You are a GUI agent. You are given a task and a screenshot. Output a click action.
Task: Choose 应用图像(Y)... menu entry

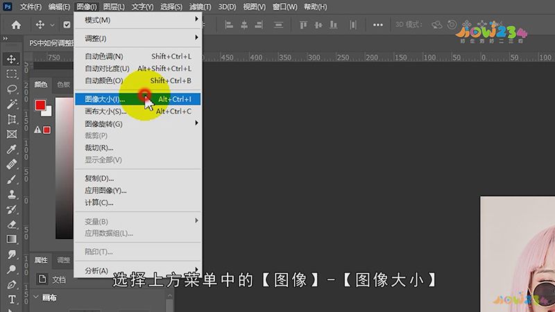point(137,190)
